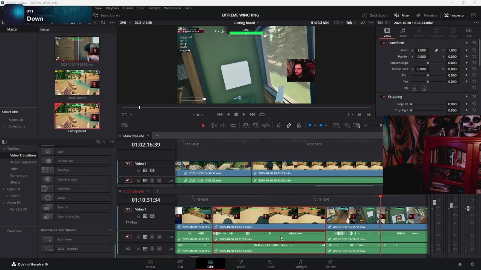Screen dimensions: 481x270
Task: Expand the Cutting board tab dropdown arrow
Action: (x=148, y=191)
